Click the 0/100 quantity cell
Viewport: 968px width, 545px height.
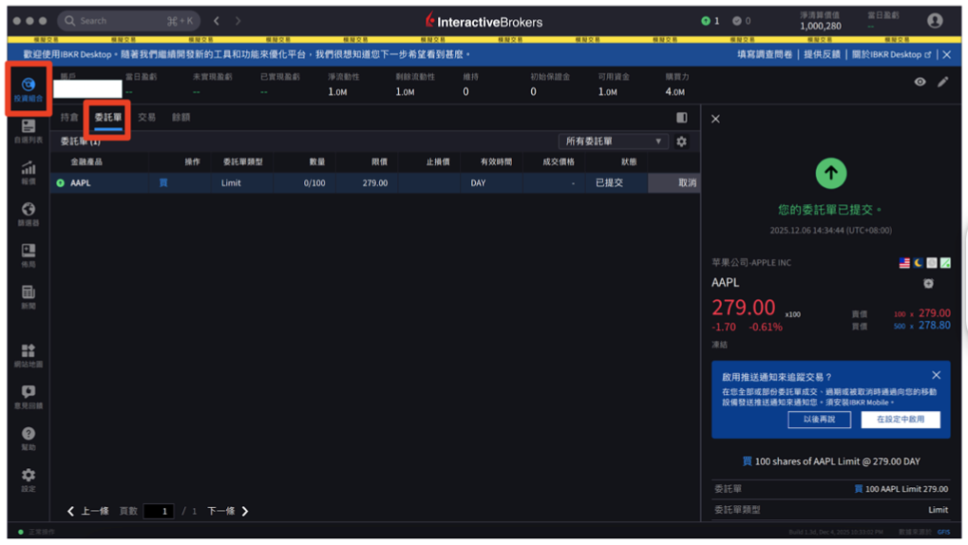click(314, 182)
